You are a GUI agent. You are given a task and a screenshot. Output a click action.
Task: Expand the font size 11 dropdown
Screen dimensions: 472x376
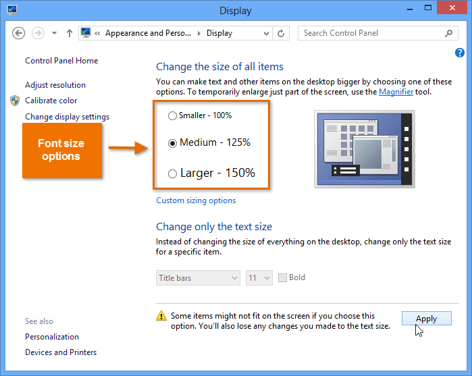(259, 277)
